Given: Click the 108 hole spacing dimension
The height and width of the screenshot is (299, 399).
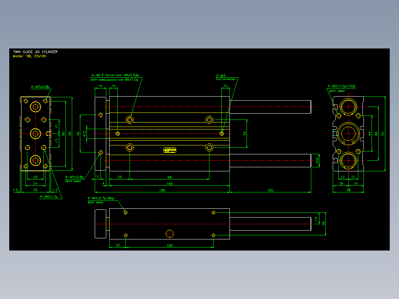Looking at the screenshot, I should (x=170, y=245).
